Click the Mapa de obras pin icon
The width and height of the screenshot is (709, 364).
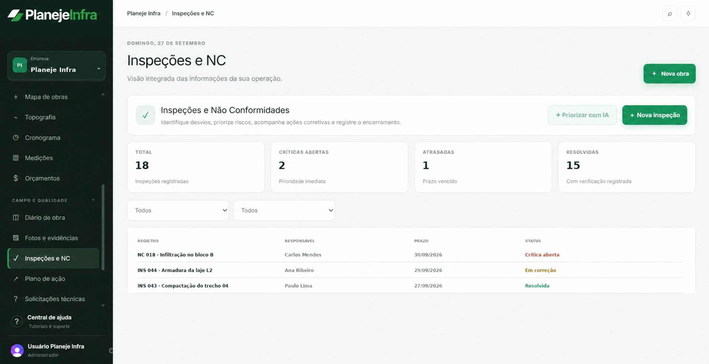(x=16, y=97)
